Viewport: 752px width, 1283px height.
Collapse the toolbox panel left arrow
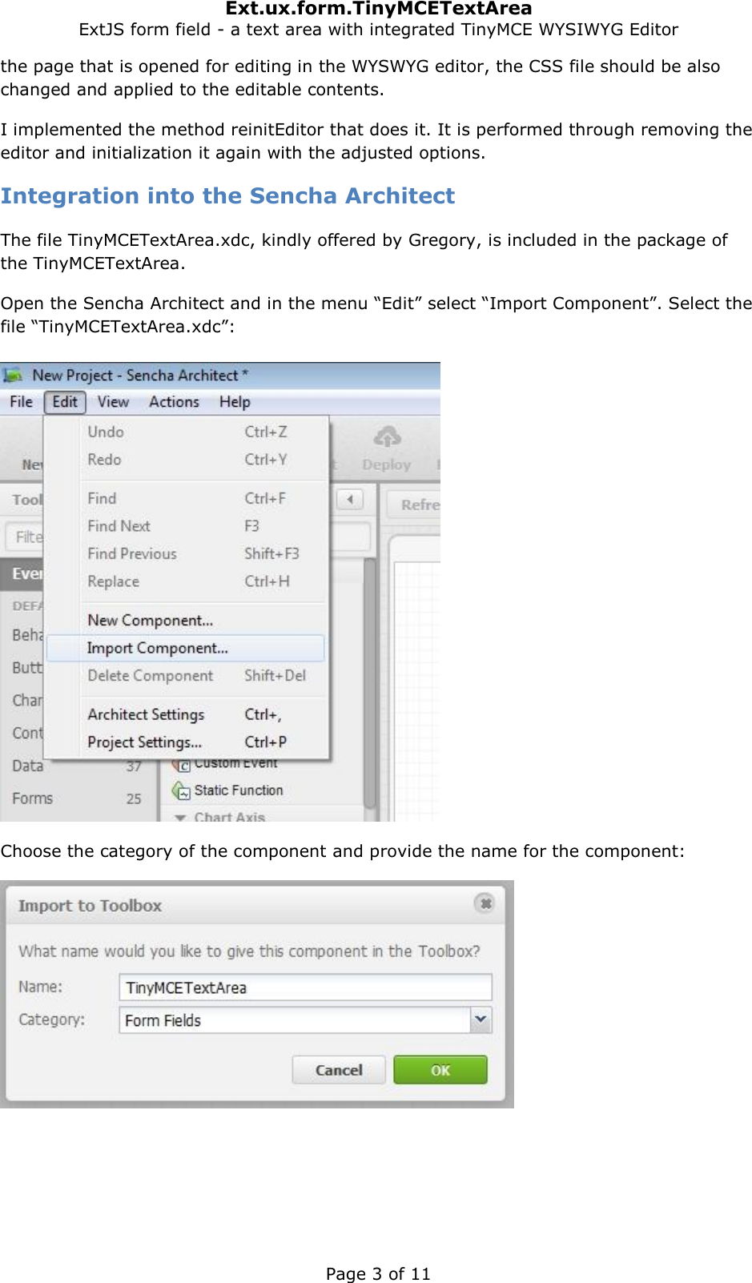(x=350, y=500)
